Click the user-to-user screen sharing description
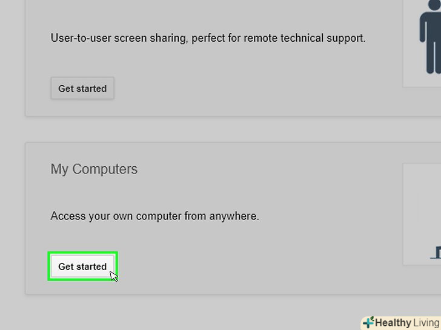The height and width of the screenshot is (330, 441). 208,38
